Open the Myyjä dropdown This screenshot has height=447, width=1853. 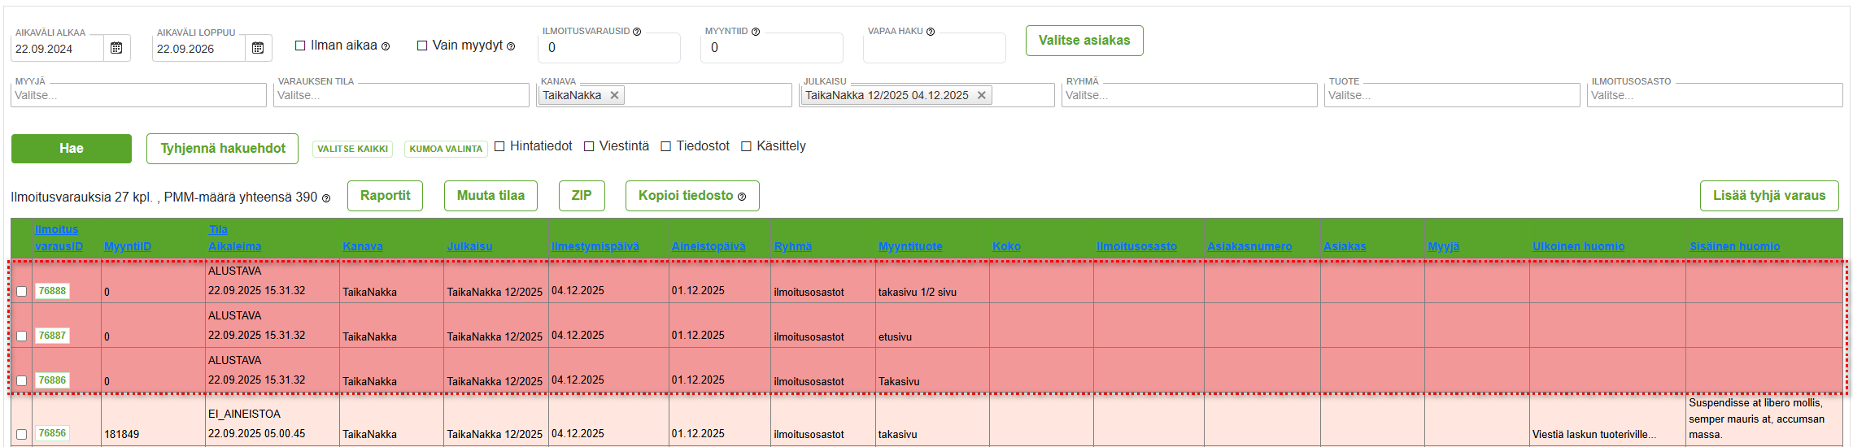click(138, 95)
